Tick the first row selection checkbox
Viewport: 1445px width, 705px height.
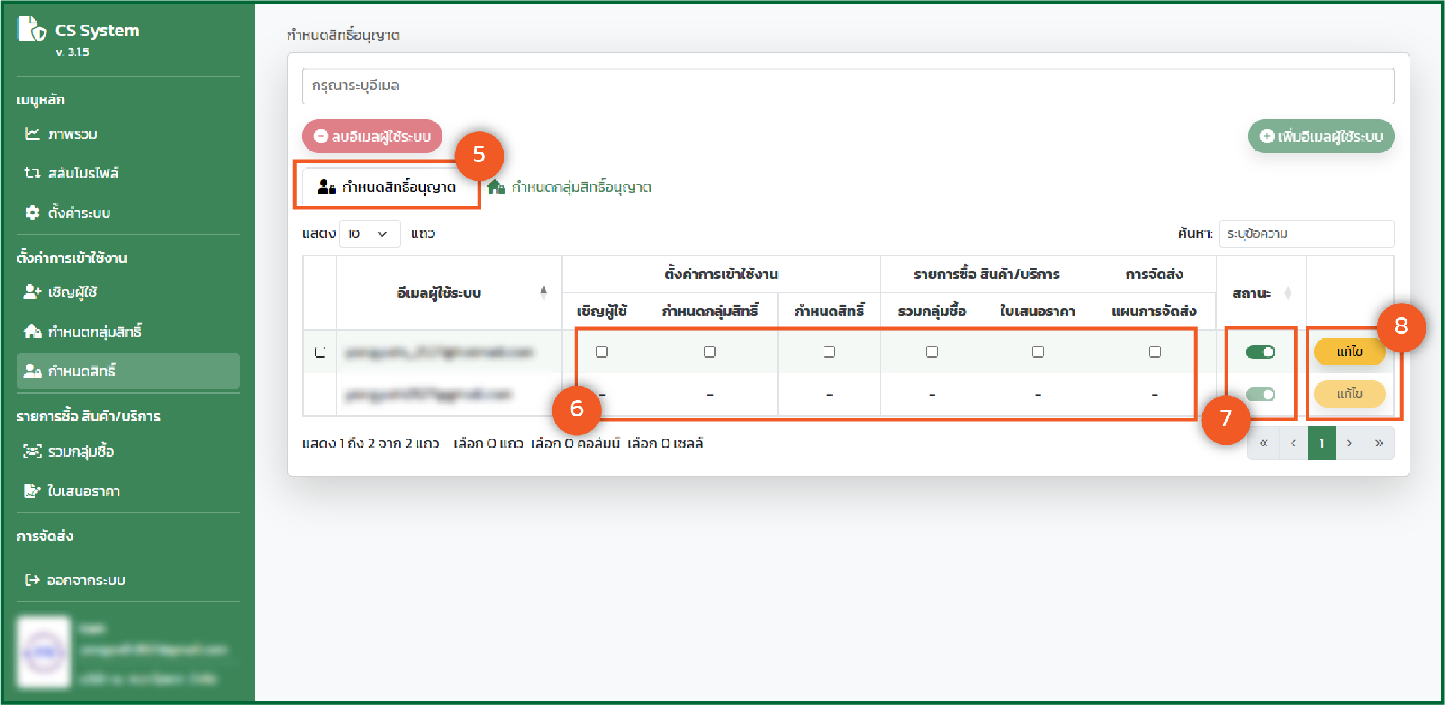pos(320,352)
